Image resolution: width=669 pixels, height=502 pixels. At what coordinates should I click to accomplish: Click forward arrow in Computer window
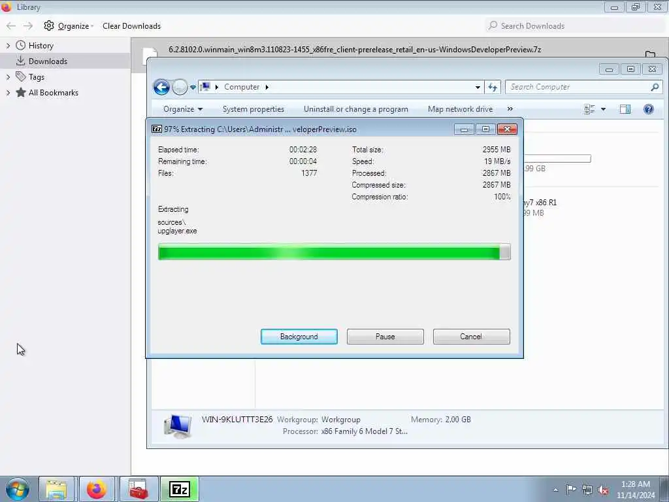[x=180, y=87]
